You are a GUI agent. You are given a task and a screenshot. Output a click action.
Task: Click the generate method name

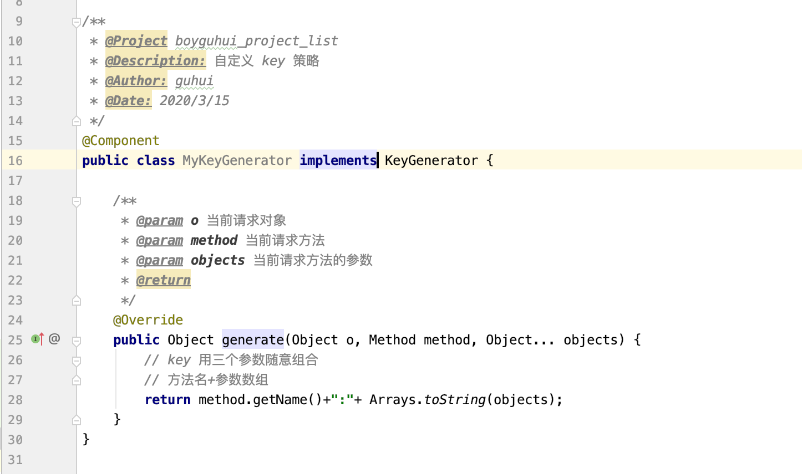coord(253,340)
